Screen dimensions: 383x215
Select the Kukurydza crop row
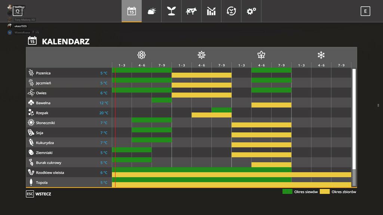pyautogui.click(x=45, y=143)
